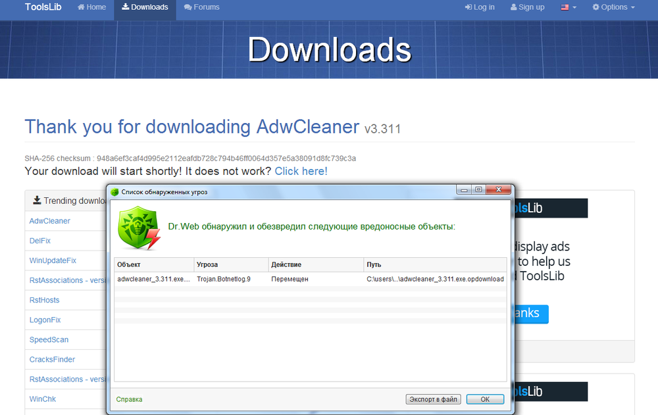Open WinChk in trending list
Image resolution: width=658 pixels, height=415 pixels.
[x=42, y=399]
